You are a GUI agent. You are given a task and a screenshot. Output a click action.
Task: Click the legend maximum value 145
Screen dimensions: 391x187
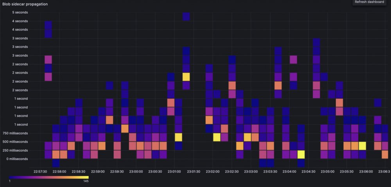pyautogui.click(x=86, y=181)
